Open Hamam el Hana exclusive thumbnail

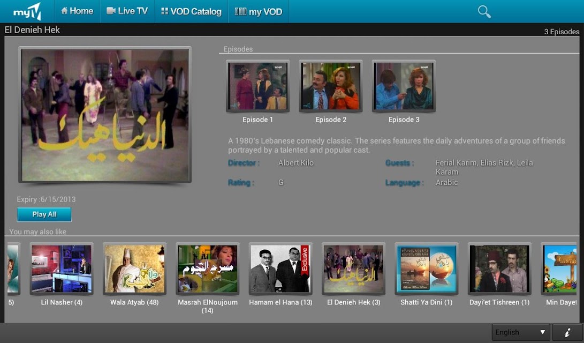280,269
